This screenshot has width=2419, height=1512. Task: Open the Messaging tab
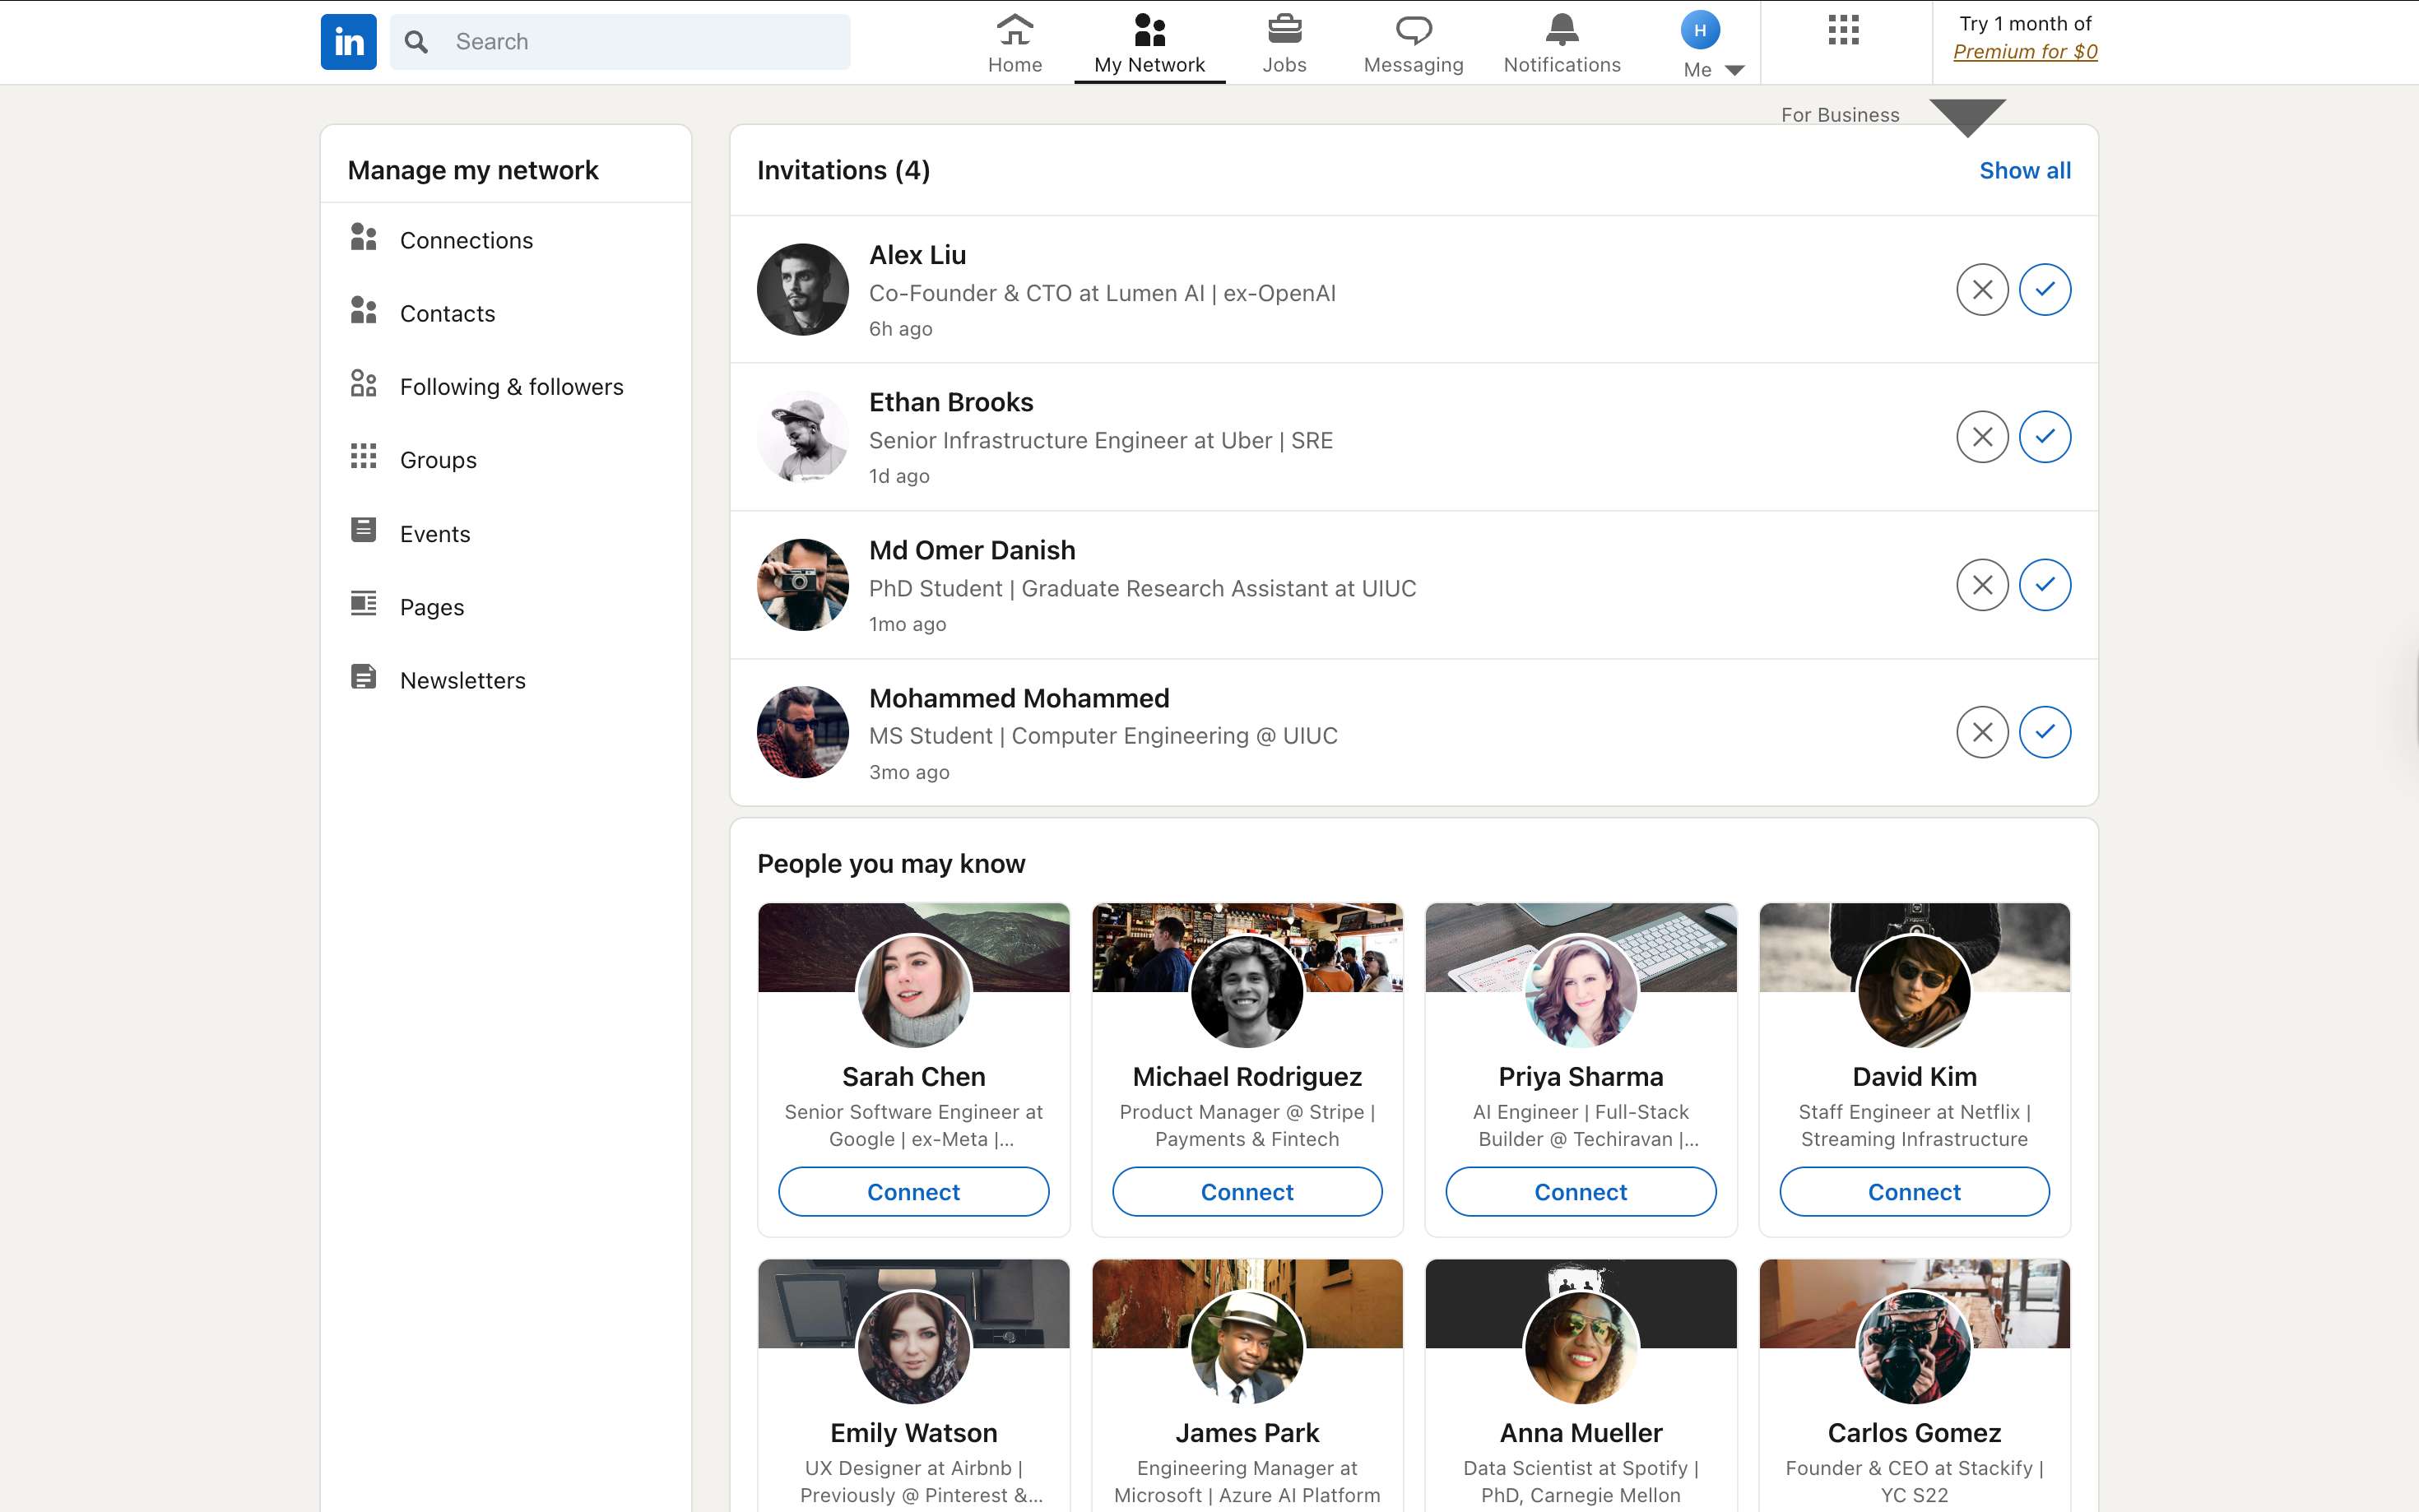pyautogui.click(x=1413, y=43)
